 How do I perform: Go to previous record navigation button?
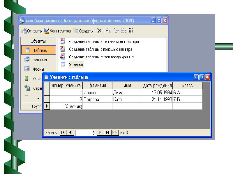point(70,133)
